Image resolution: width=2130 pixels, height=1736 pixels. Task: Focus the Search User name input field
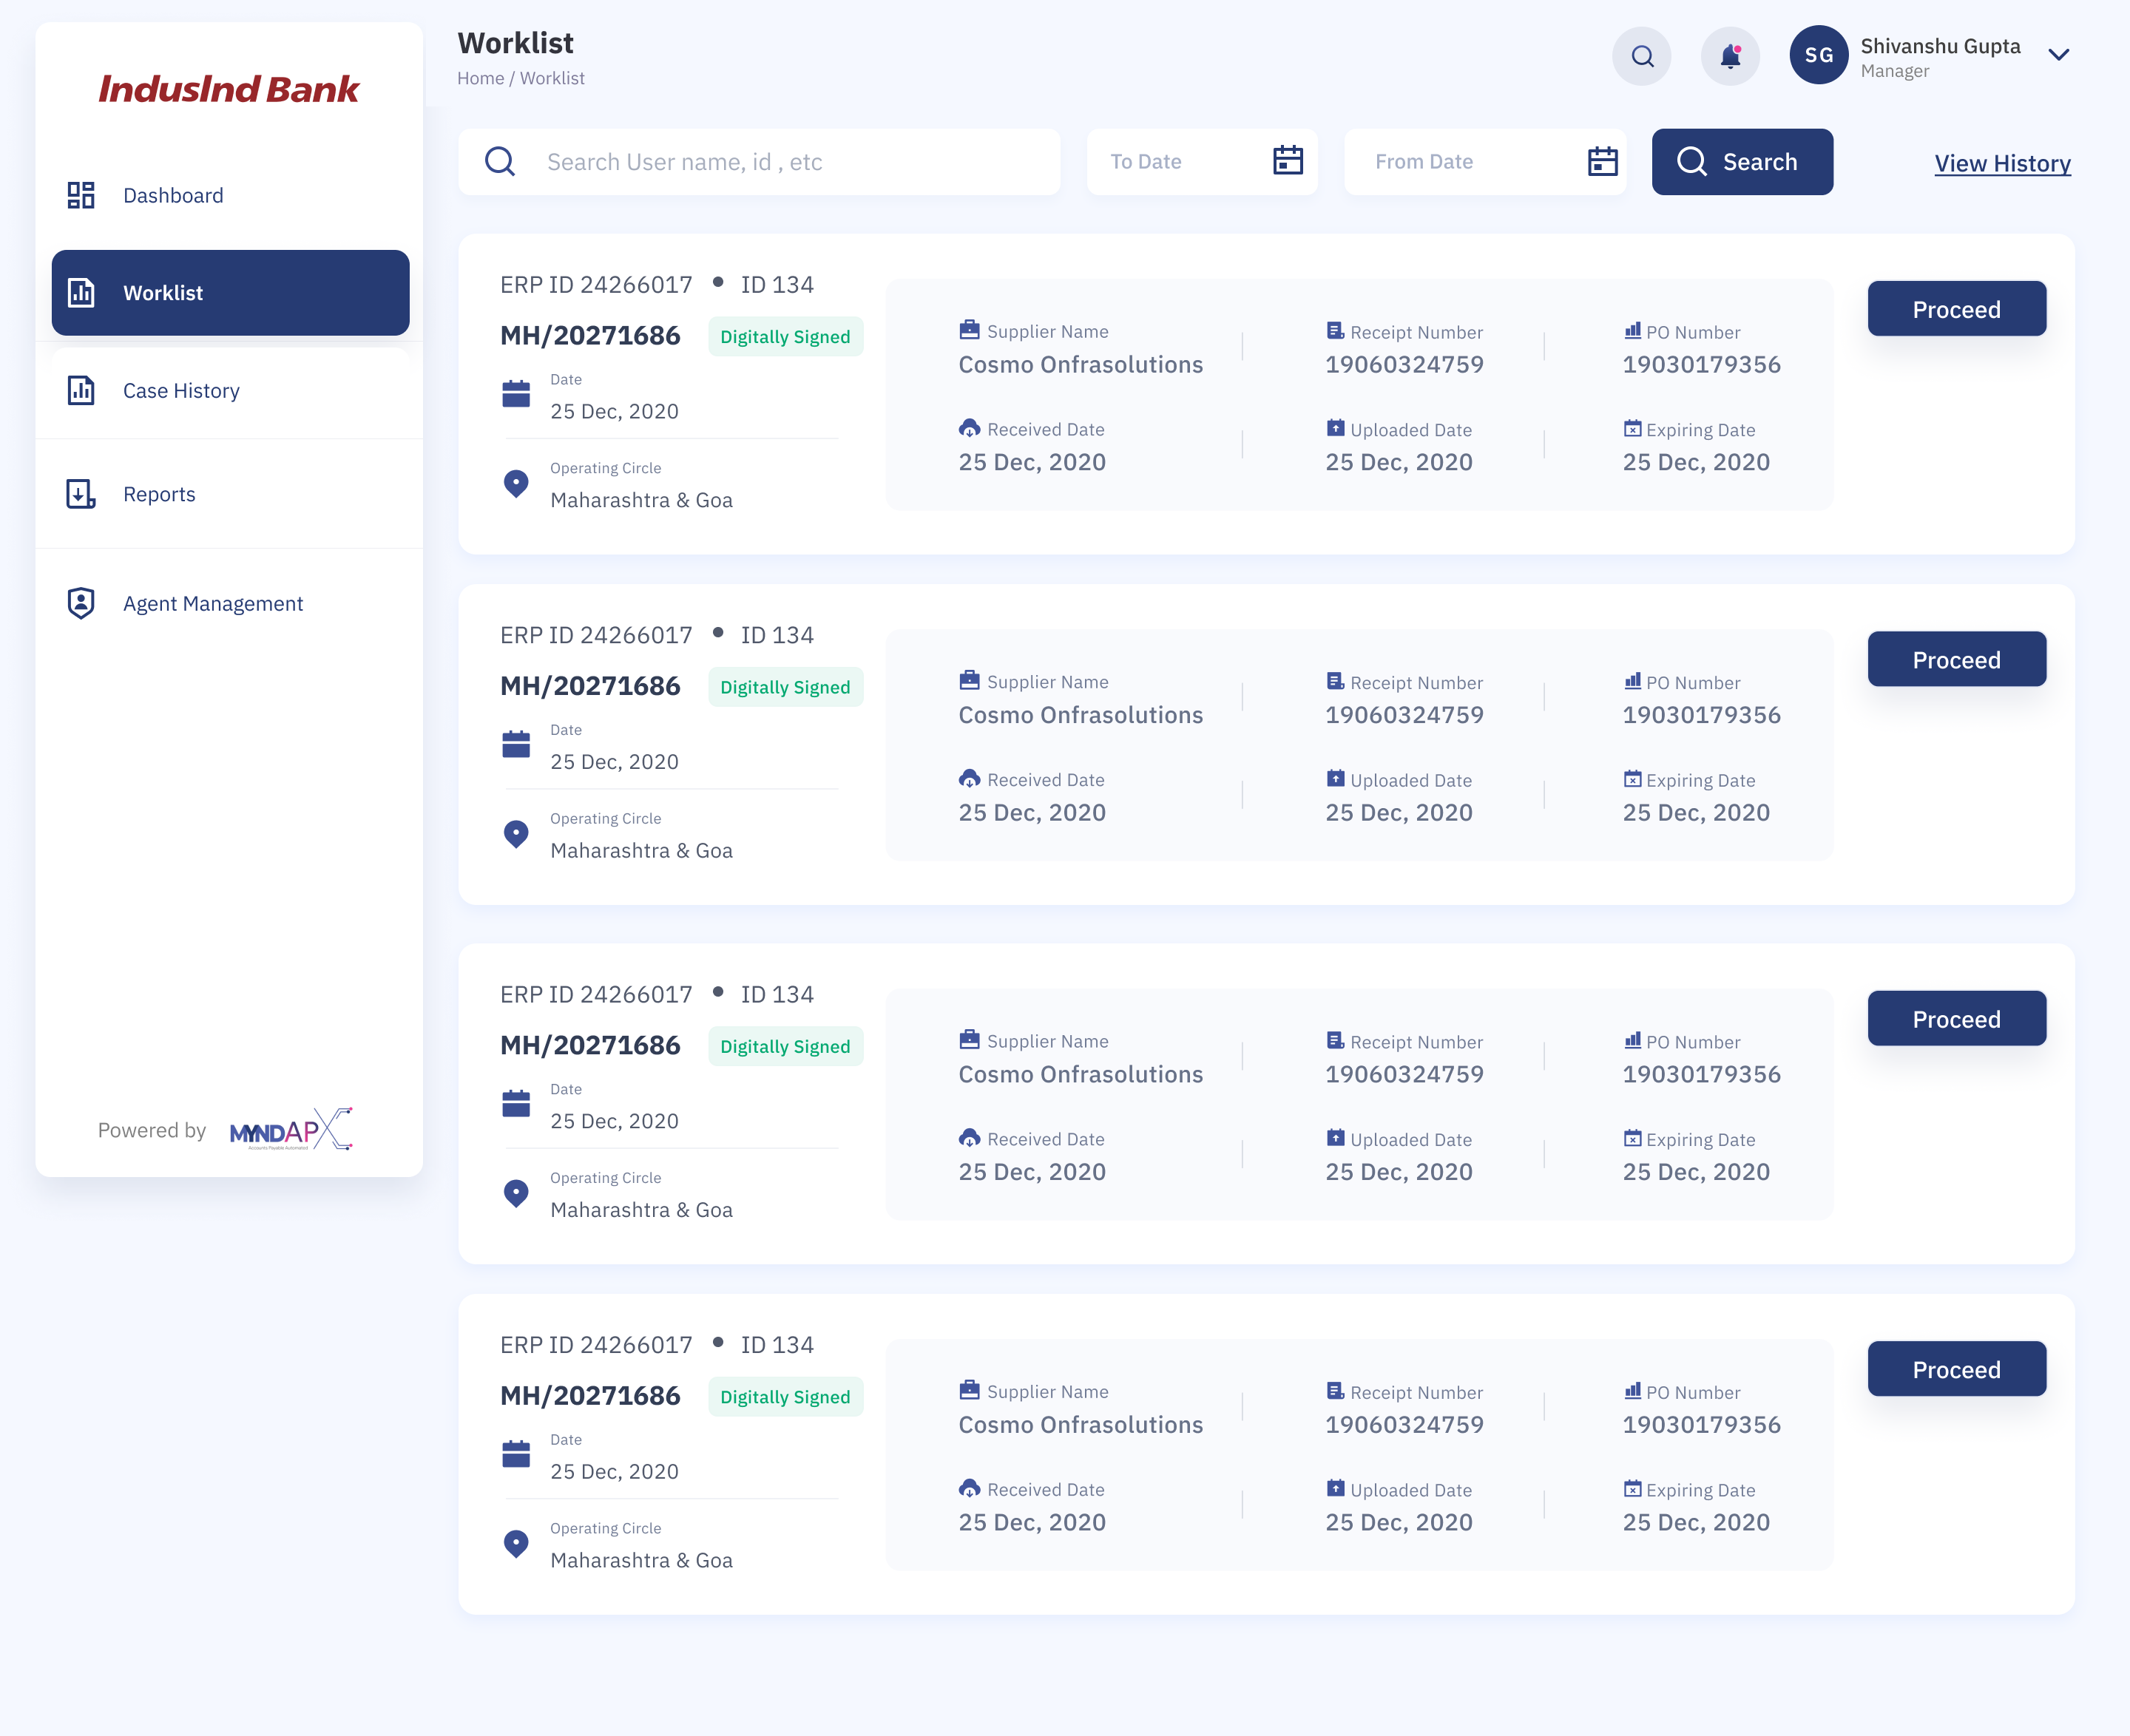(780, 162)
